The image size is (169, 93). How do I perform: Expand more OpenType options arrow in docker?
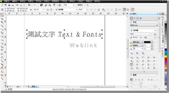pos(144,72)
